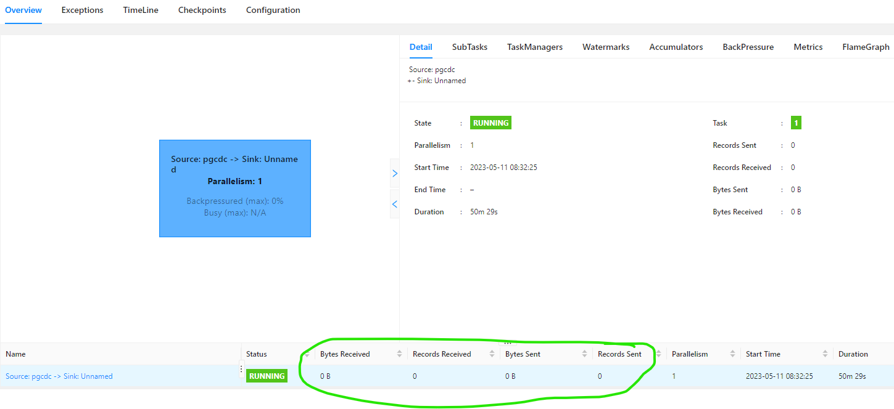Expand panel with the right chevron arrow

coord(395,174)
